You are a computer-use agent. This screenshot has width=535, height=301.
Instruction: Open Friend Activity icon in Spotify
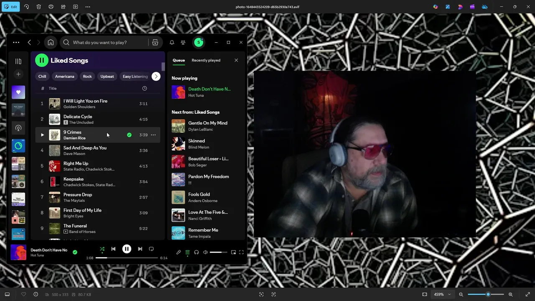tap(183, 42)
